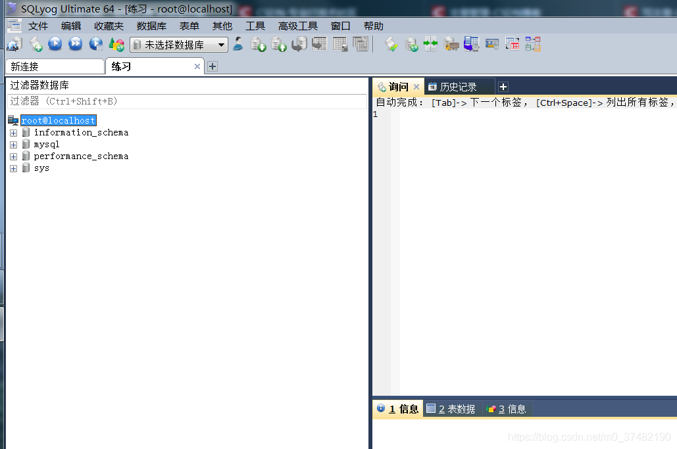Click the Import External Data icon with green down arrow
Image resolution: width=677 pixels, height=449 pixels.
[x=258, y=44]
